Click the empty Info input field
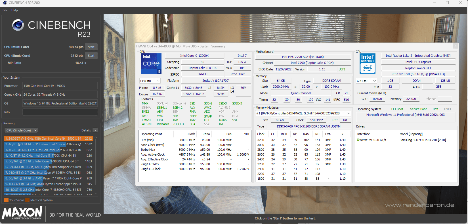Viewport: 468px width, 224px height. click(60, 112)
